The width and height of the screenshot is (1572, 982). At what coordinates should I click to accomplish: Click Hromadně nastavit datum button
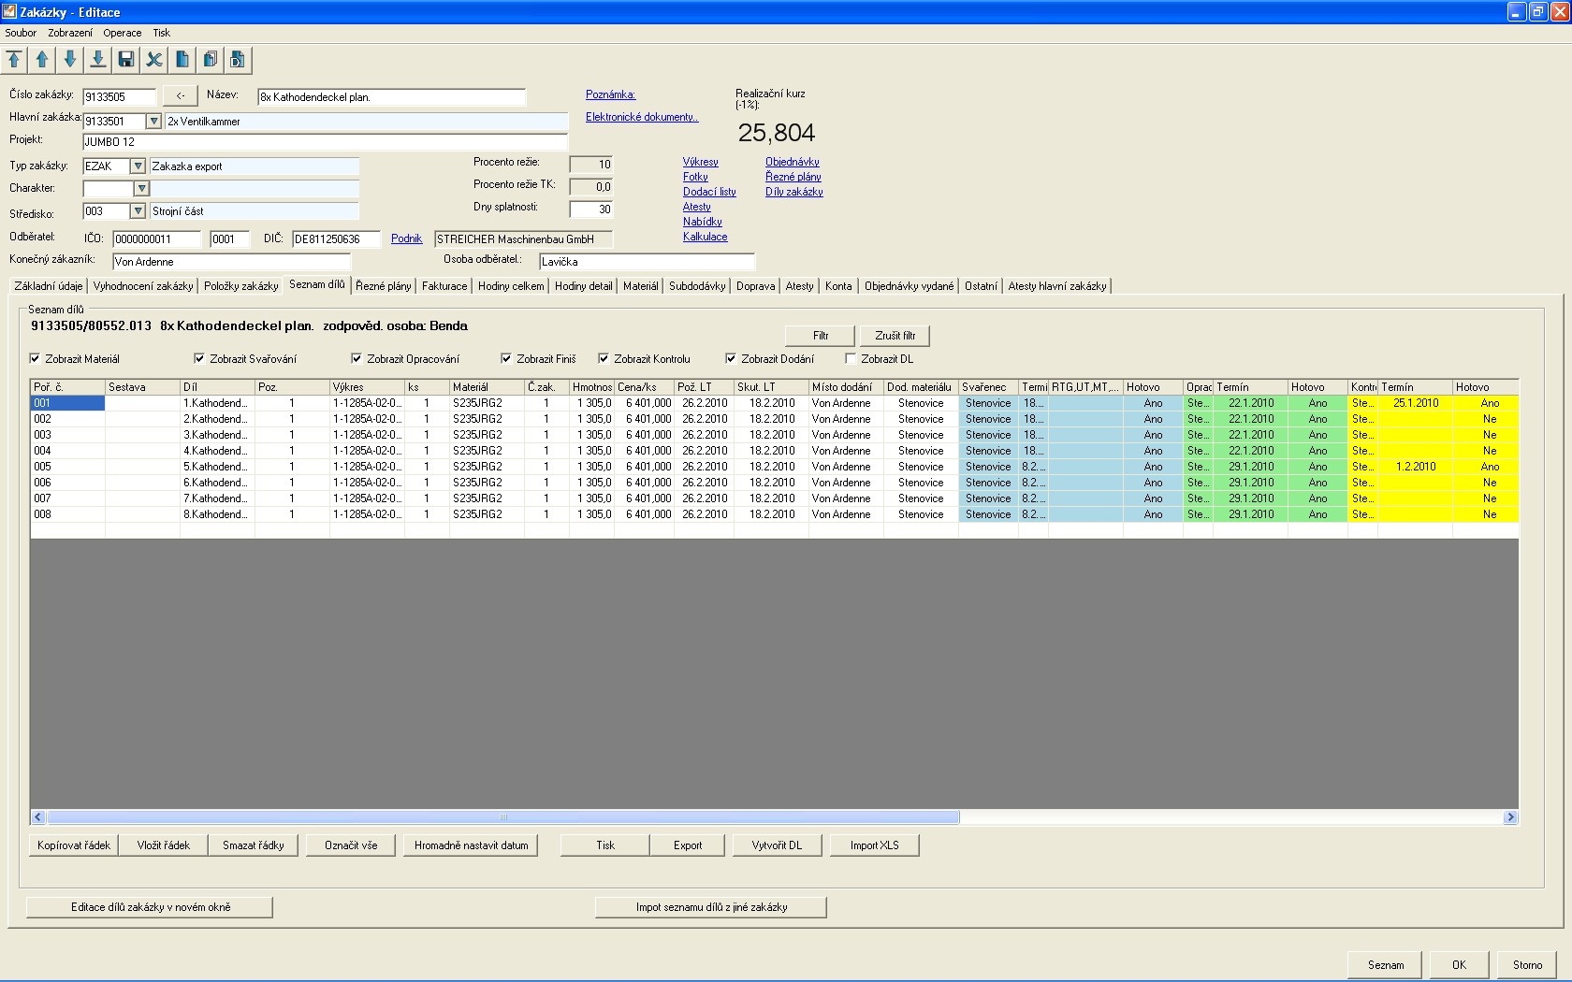click(472, 845)
